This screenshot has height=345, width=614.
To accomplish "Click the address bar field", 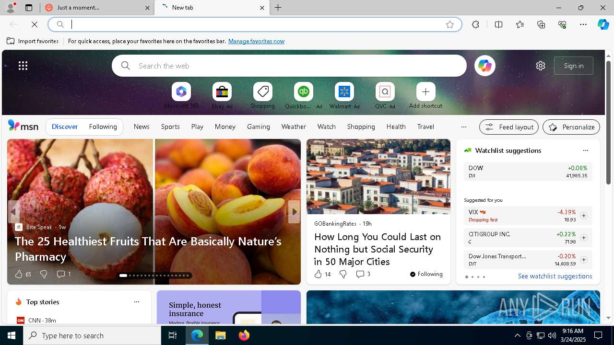I will point(254,24).
